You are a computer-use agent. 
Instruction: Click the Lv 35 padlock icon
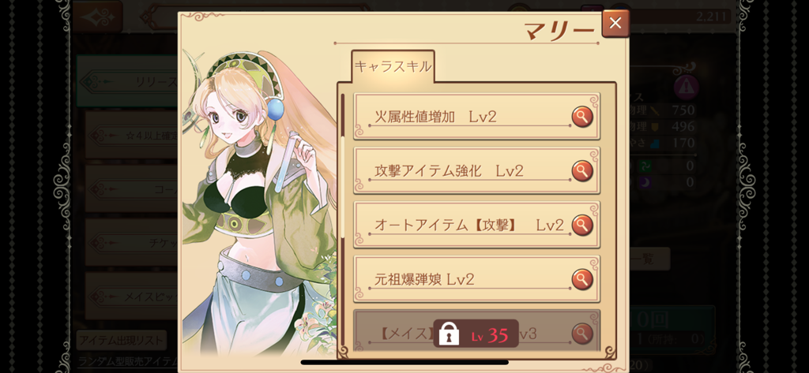click(449, 334)
